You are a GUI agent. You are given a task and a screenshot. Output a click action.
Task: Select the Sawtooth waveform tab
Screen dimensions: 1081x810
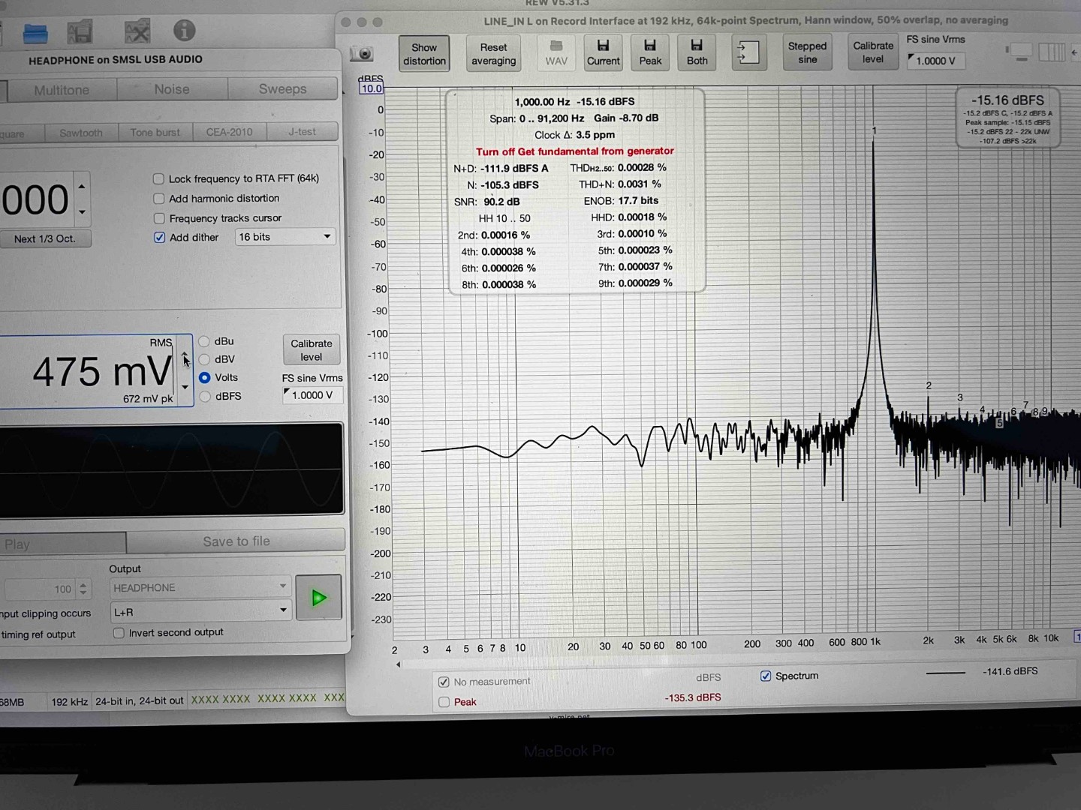coord(81,133)
